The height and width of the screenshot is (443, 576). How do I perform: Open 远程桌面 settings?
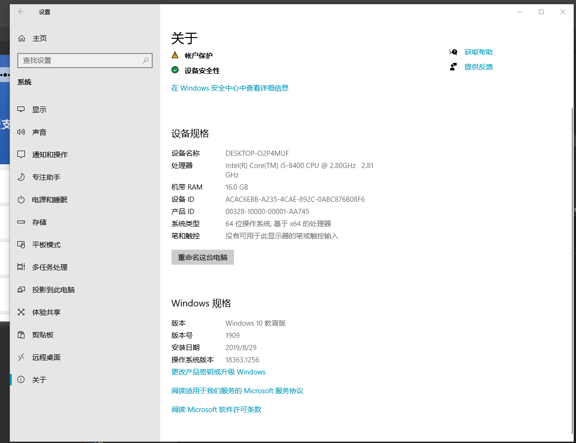pos(85,357)
